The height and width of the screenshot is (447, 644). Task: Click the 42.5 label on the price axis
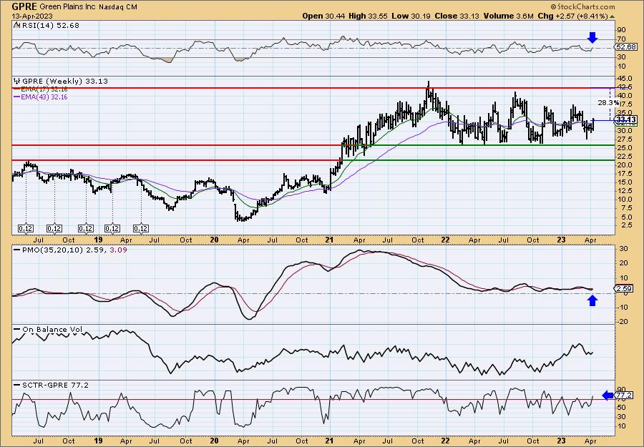625,87
